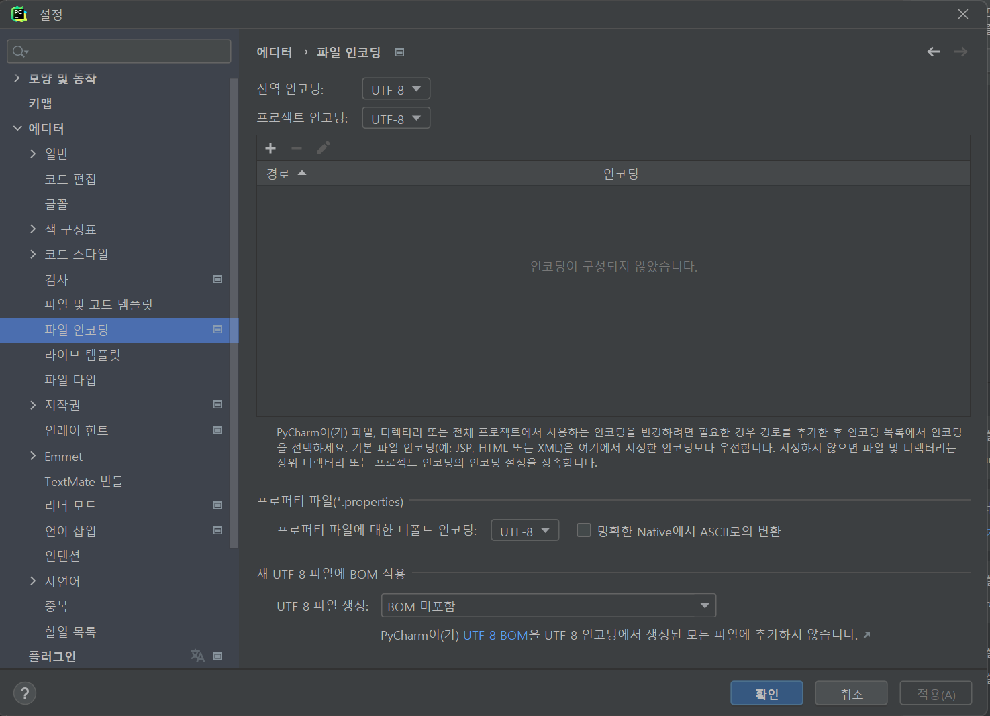Open the properties file default encoding dropdown
The width and height of the screenshot is (990, 716).
click(x=525, y=530)
